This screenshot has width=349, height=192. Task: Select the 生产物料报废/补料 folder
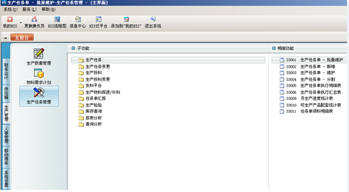point(99,92)
